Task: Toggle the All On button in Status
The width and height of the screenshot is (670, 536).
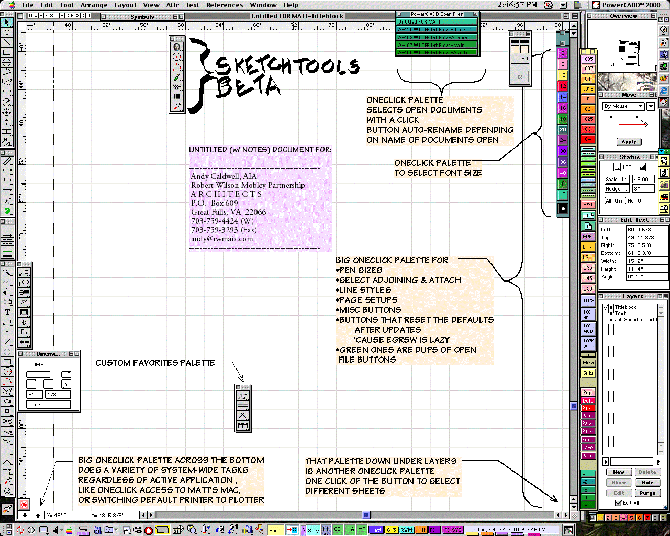Action: pyautogui.click(x=615, y=200)
